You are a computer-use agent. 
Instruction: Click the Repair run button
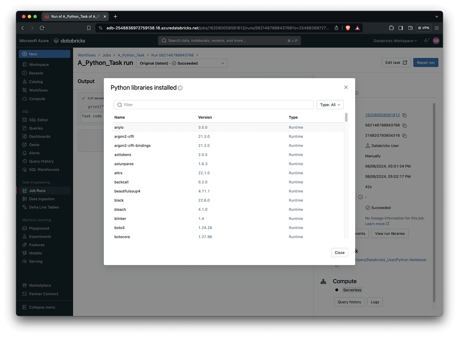pyautogui.click(x=425, y=63)
